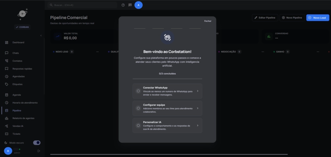Click the planet logo in sidebar
This screenshot has height=157, width=331.
tap(22, 14)
